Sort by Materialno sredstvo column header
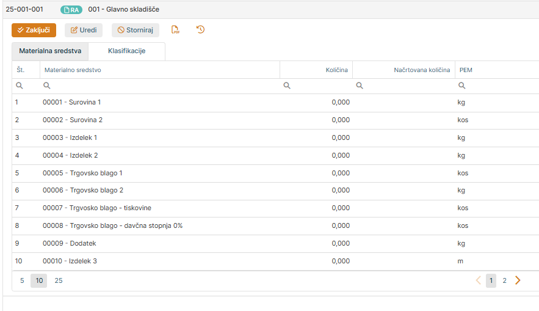 pos(73,70)
